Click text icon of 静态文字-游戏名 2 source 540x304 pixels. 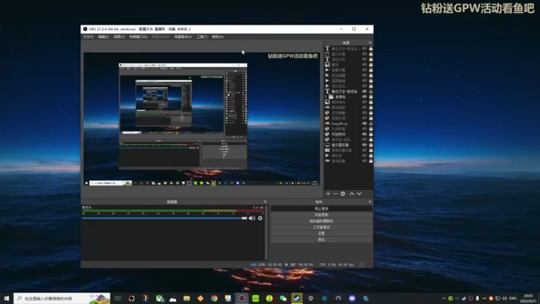pos(327,49)
